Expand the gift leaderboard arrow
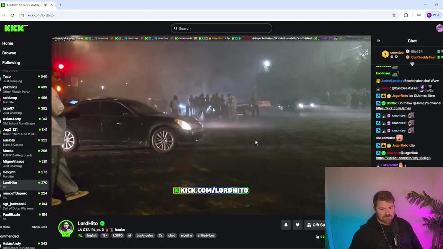 (412, 64)
